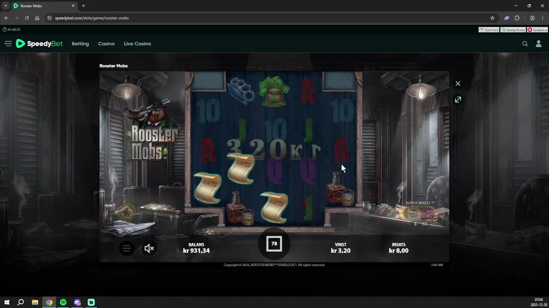The image size is (549, 308).
Task: Switch to Chrome in the taskbar
Action: pos(49,302)
